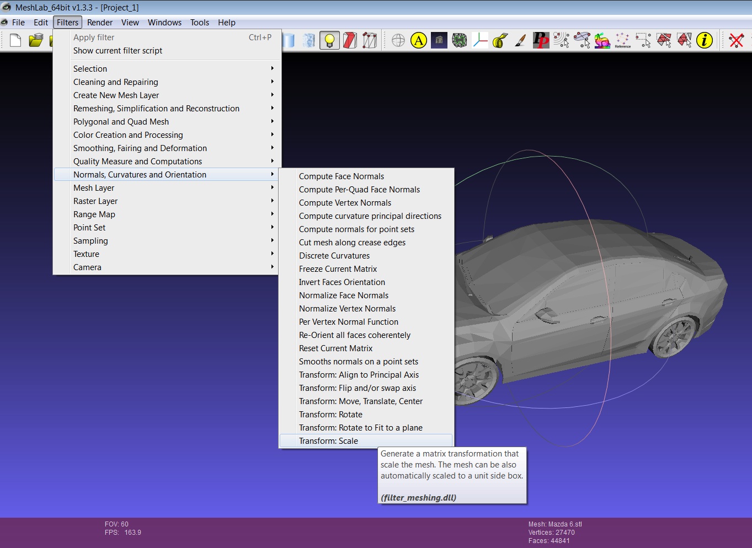The image size is (752, 548).
Task: Expand the Cleaning and Repairing submenu
Action: pyautogui.click(x=116, y=82)
